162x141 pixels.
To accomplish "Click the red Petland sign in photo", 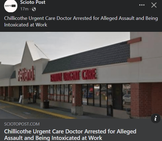I will point(26,74).
